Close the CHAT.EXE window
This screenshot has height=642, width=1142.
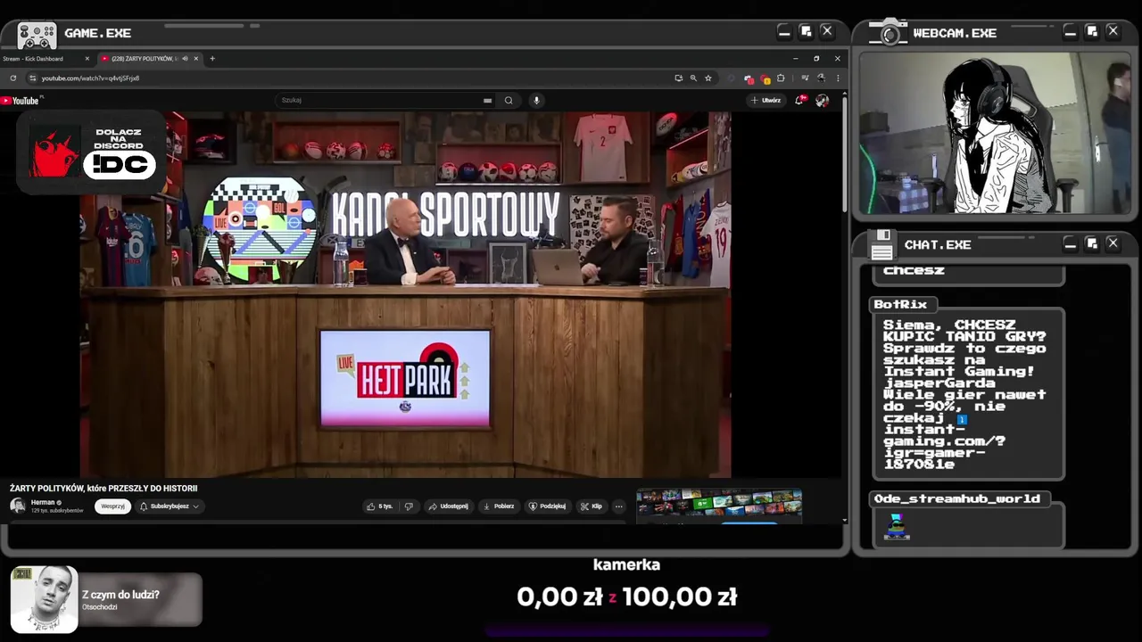[1113, 243]
